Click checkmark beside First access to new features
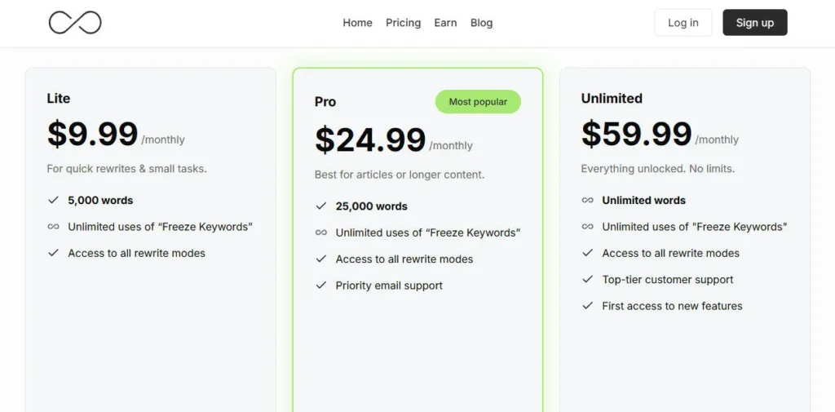Image resolution: width=835 pixels, height=412 pixels. pos(587,306)
